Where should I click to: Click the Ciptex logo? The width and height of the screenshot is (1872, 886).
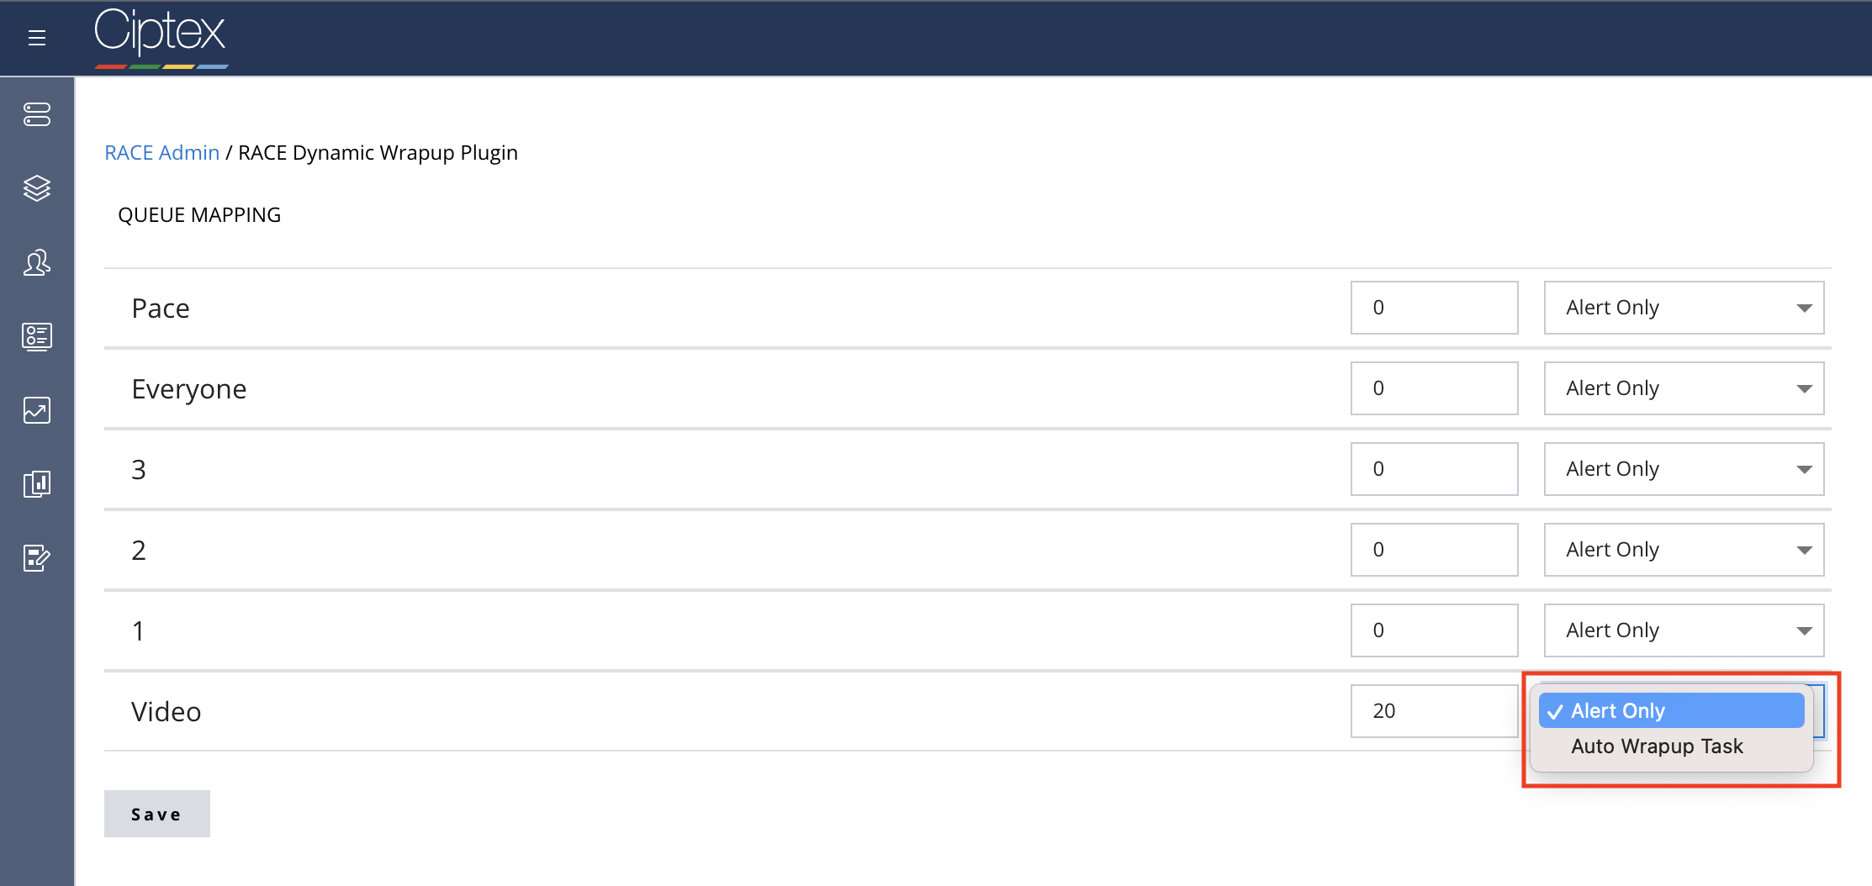pyautogui.click(x=161, y=38)
